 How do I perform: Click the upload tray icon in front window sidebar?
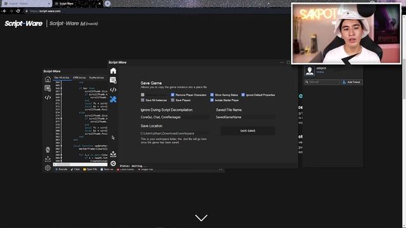(113, 155)
